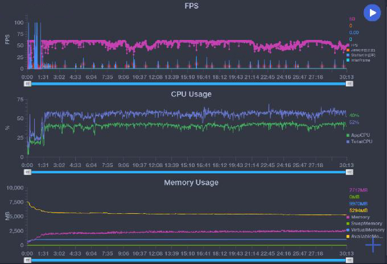This screenshot has width=387, height=264.
Task: Click the blue play button
Action: [x=372, y=13]
